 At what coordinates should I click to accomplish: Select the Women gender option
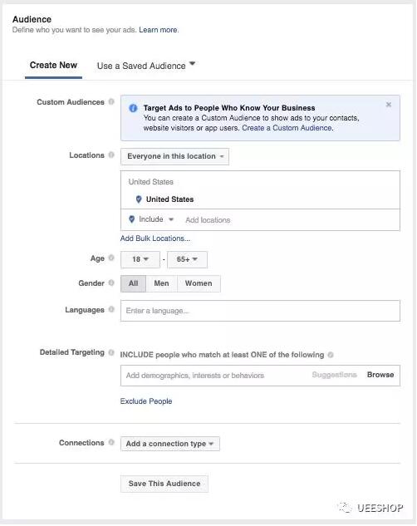[x=199, y=283]
